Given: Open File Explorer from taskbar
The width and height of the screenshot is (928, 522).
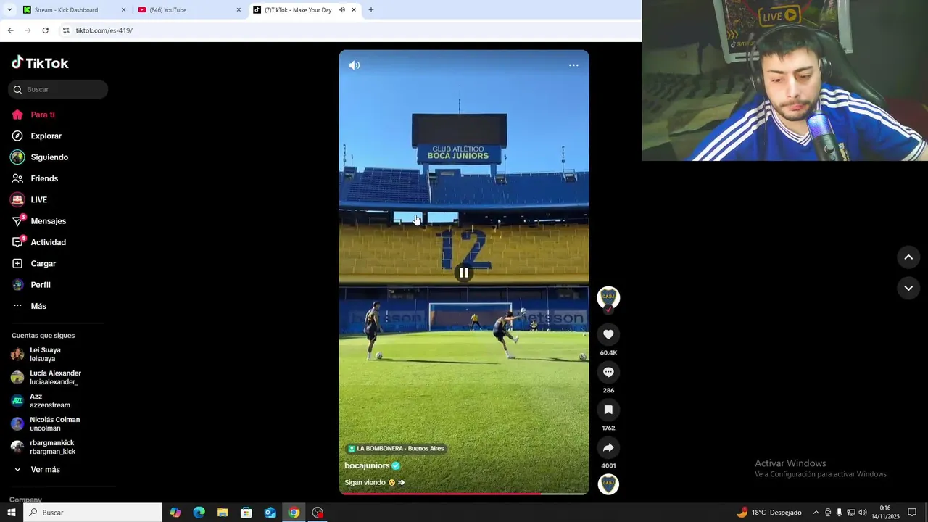Looking at the screenshot, I should [223, 513].
